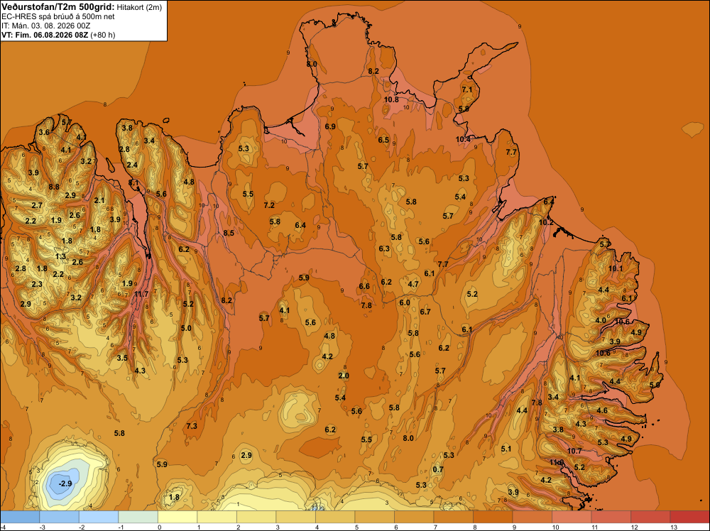Click the 10.4 temperature value

pos(463,139)
